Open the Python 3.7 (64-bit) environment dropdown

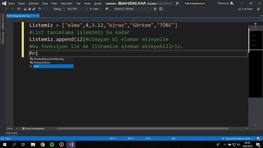(133, 9)
